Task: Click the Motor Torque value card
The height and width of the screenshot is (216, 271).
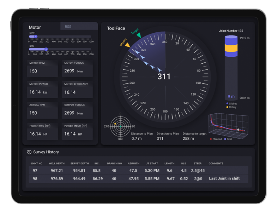Action: point(78,69)
